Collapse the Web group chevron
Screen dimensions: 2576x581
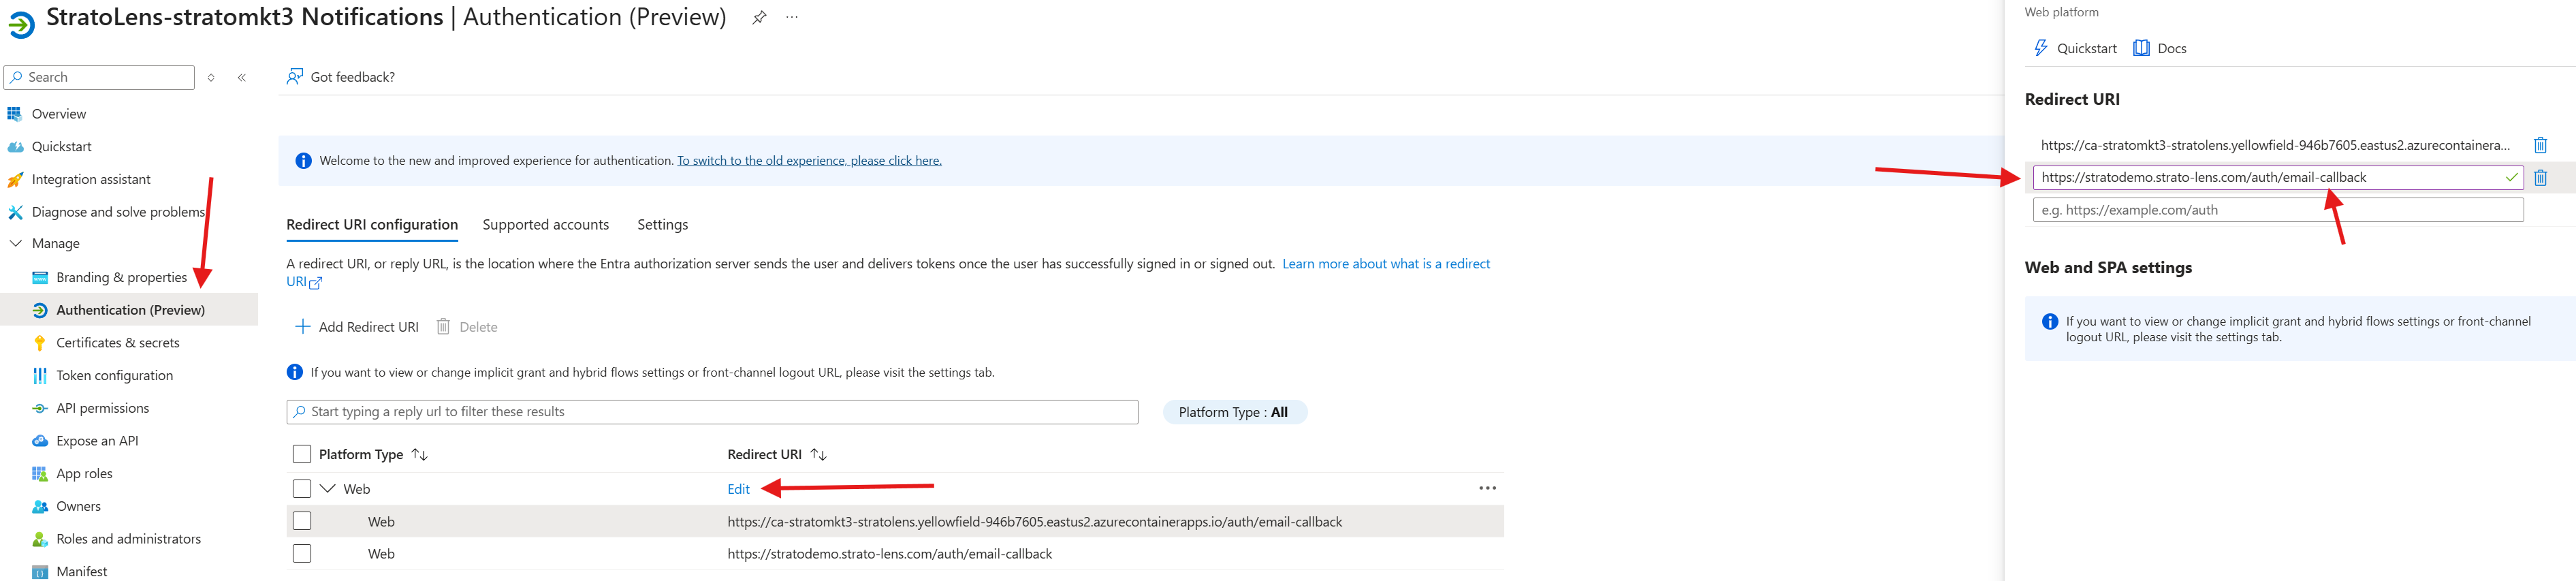coord(327,489)
